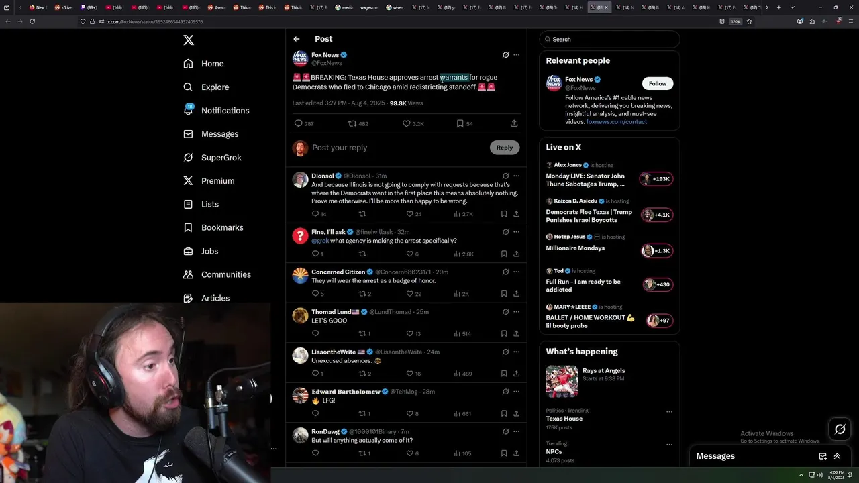Expand the Messages drawer
Viewport: 859px width, 483px height.
coord(838,456)
